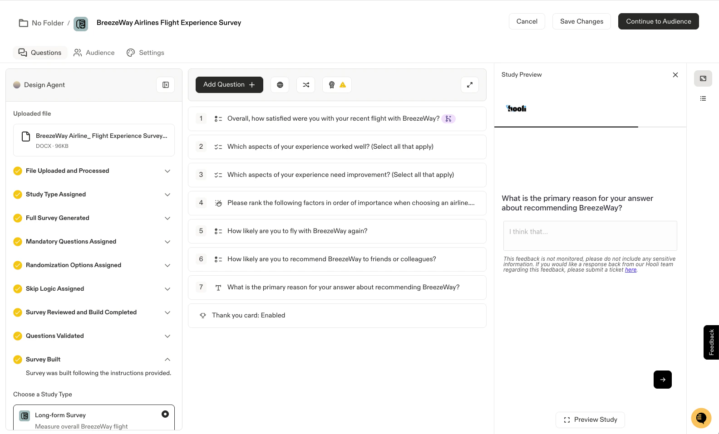719x434 pixels.
Task: Collapse the Survey Built step
Action: [x=167, y=360]
